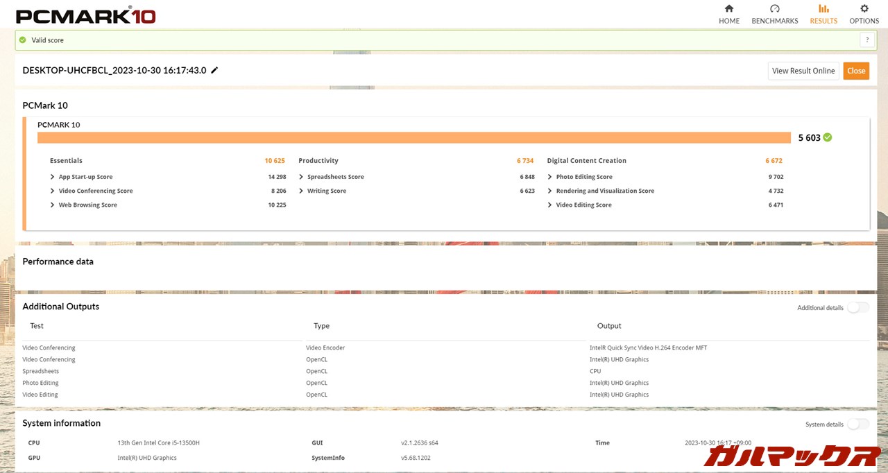Image resolution: width=888 pixels, height=473 pixels.
Task: Enable the Additional details toggle
Action: [x=857, y=307]
